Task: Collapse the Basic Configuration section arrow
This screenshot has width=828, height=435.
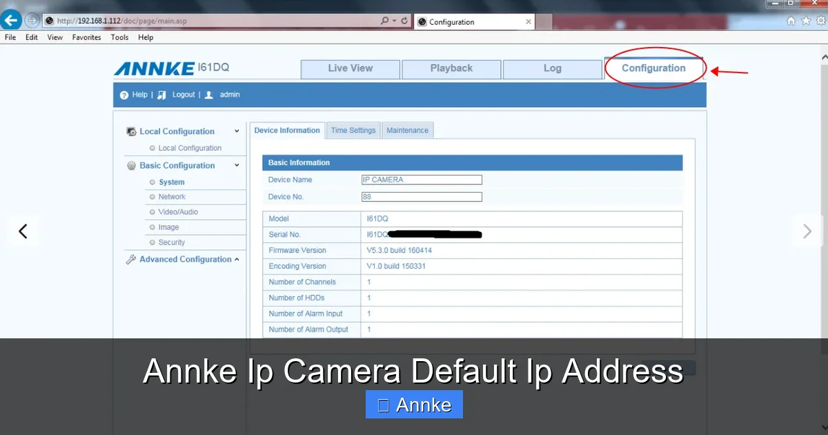Action: tap(237, 166)
